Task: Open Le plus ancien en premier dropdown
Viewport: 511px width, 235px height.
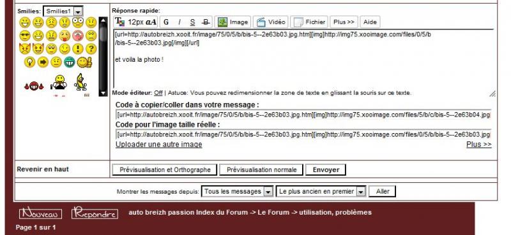Action: [321, 192]
